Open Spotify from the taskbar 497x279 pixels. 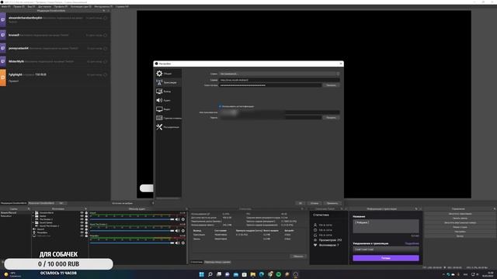tap(279, 274)
